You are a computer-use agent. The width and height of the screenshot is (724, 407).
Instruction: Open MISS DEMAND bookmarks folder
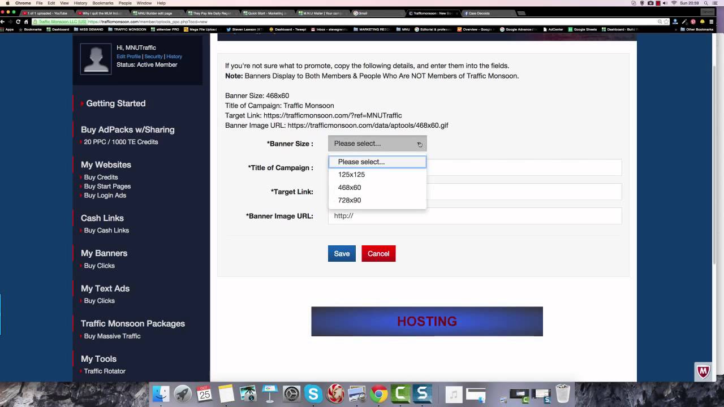pyautogui.click(x=88, y=29)
